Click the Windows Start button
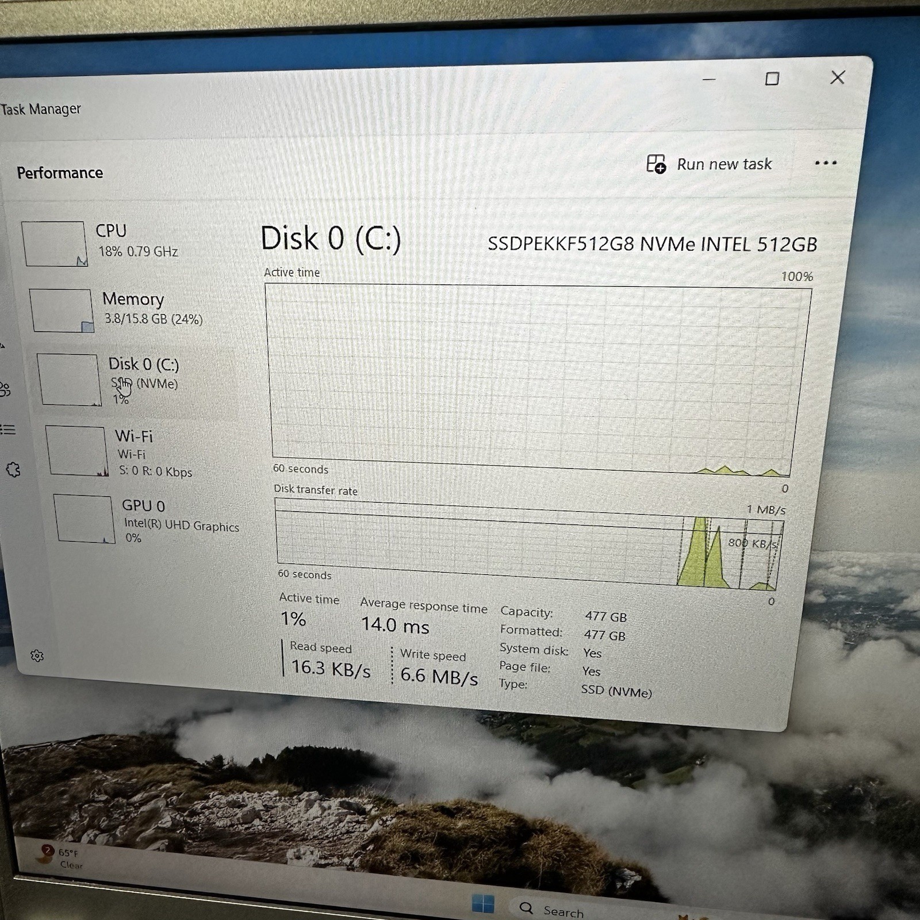920x920 pixels. [483, 903]
